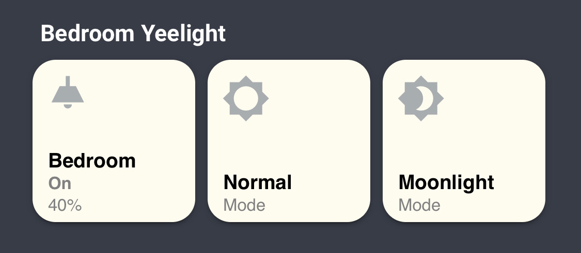Select the "Moonlight" label text
The height and width of the screenshot is (253, 581).
[446, 182]
